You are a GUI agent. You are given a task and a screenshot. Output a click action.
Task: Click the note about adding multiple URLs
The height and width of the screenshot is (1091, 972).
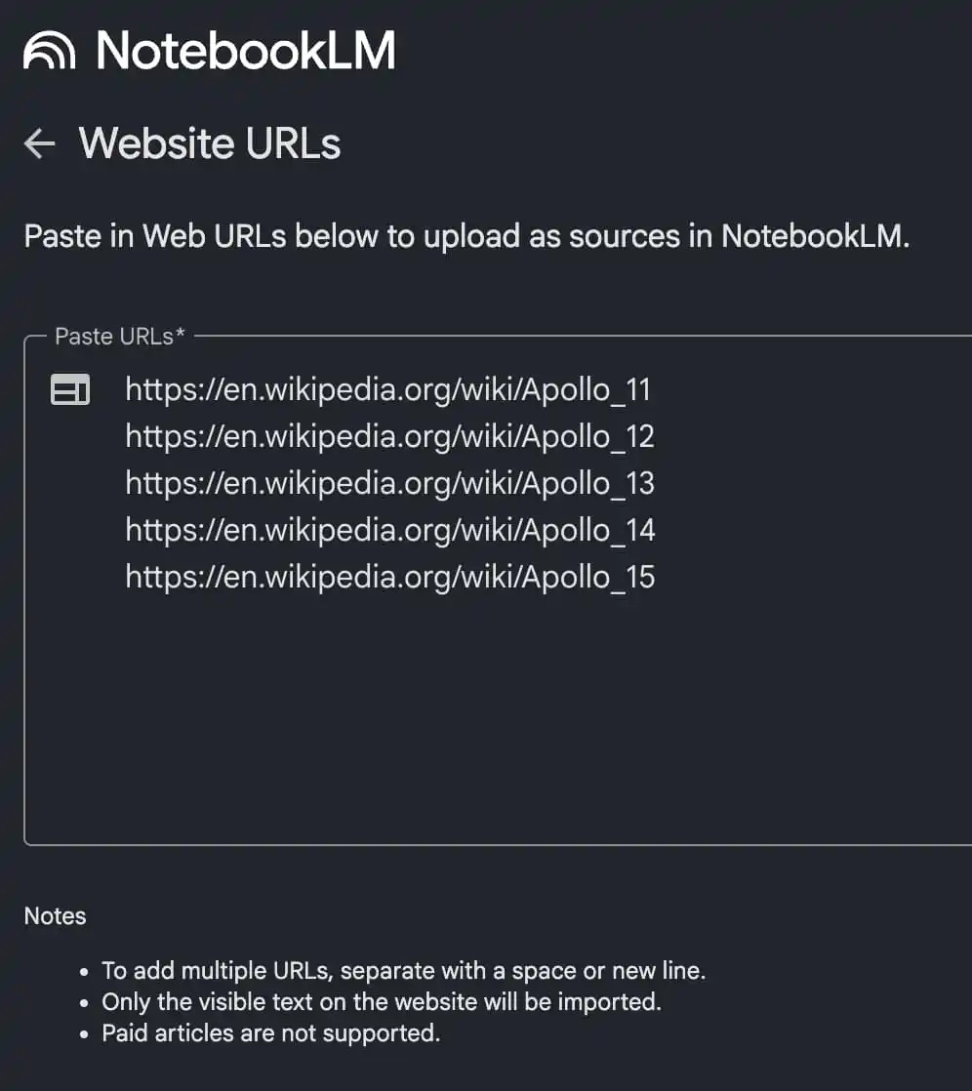(403, 971)
